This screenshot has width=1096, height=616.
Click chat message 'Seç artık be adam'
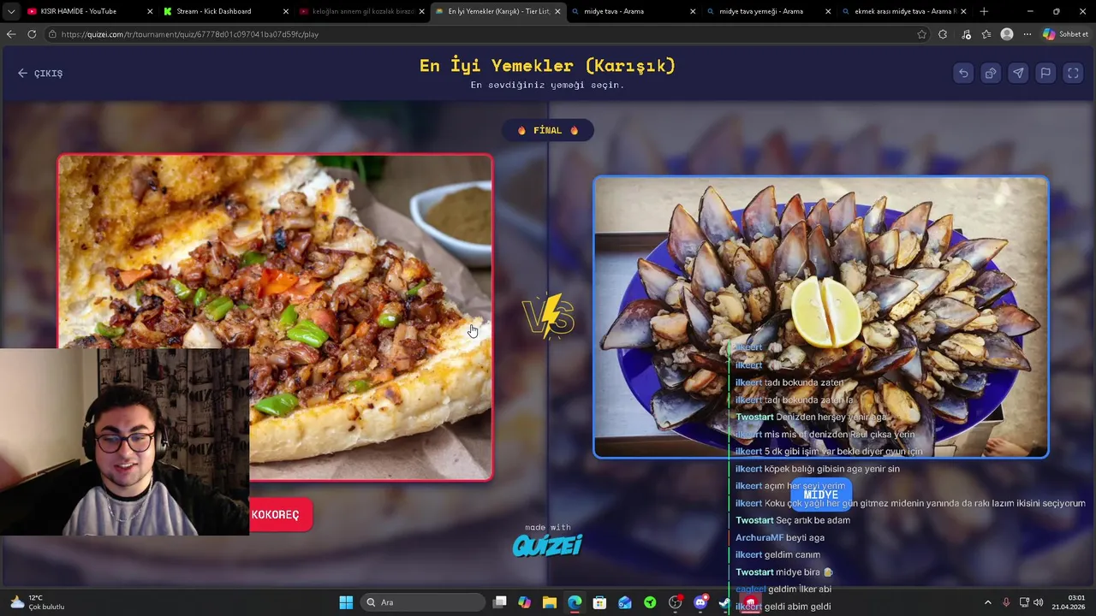coord(813,520)
